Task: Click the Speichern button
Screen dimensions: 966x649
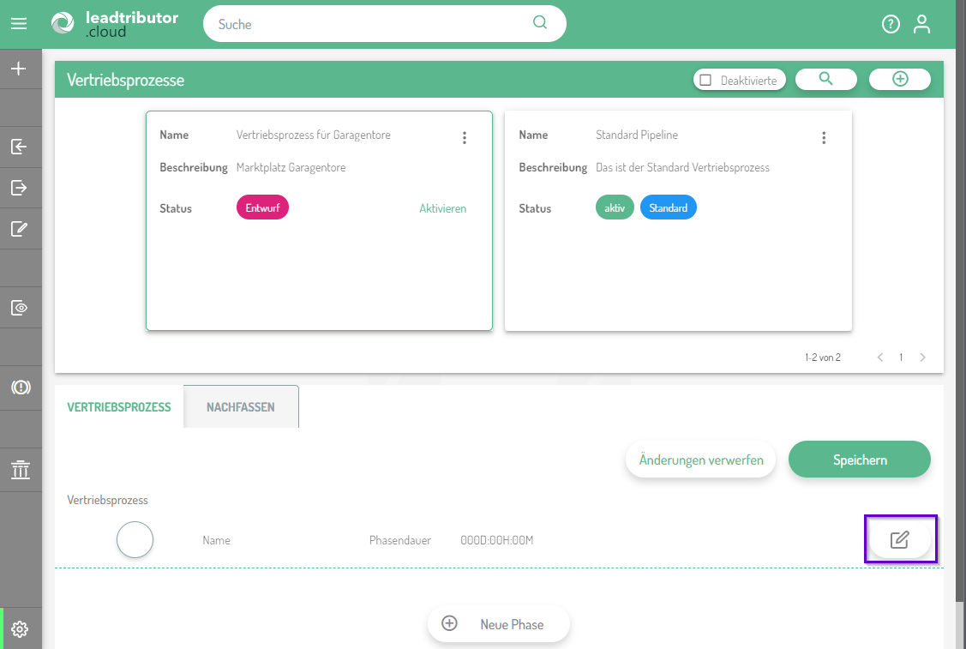Action: [x=859, y=460]
